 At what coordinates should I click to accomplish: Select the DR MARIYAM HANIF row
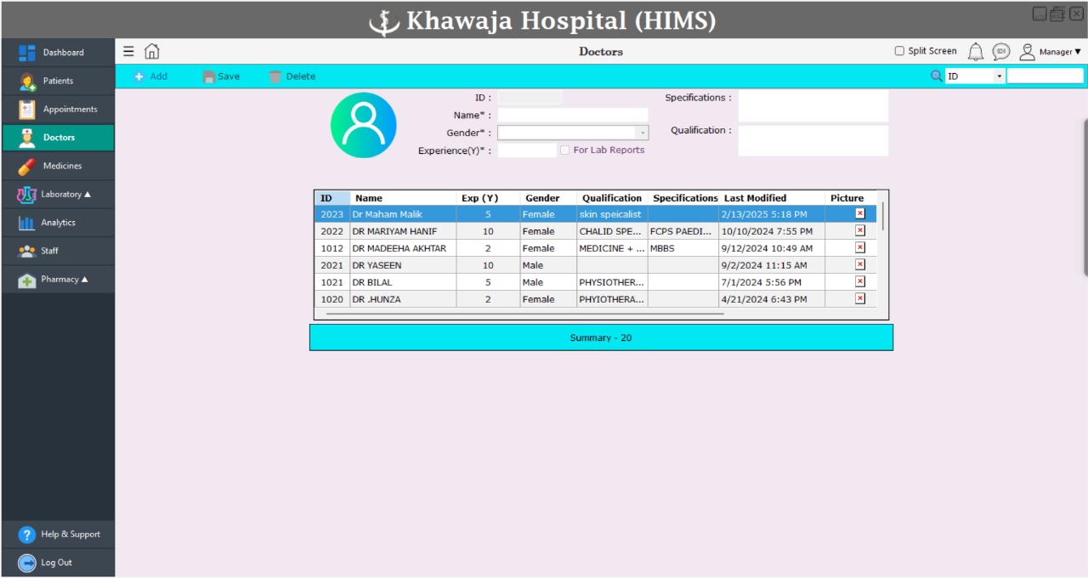(x=596, y=231)
